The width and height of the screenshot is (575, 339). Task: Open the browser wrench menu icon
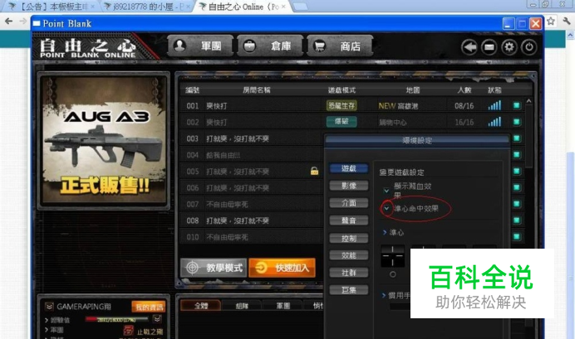click(x=567, y=22)
